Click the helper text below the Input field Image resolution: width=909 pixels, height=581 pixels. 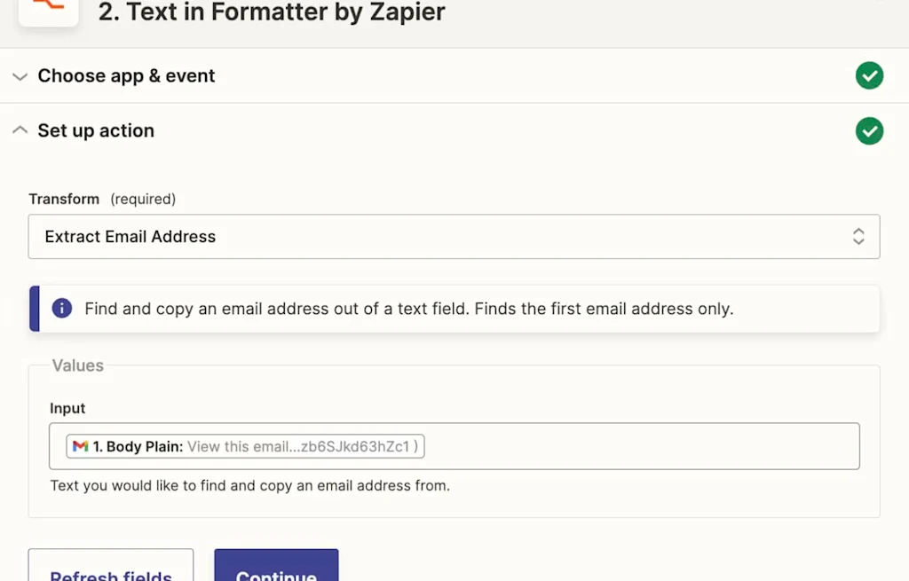249,486
